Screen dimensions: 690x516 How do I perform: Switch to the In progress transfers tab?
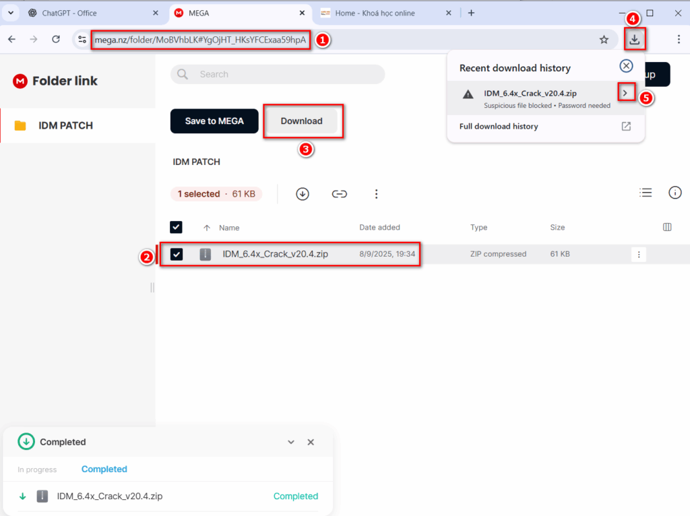click(x=37, y=470)
